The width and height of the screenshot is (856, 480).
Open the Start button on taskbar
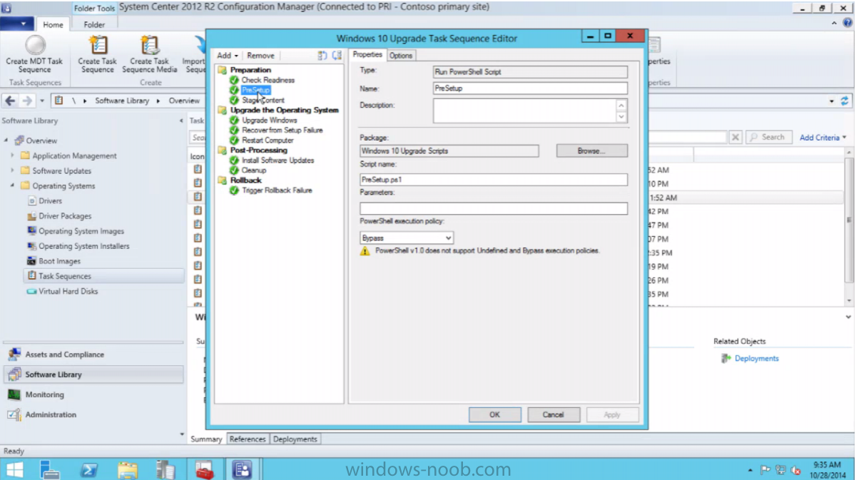[14, 469]
